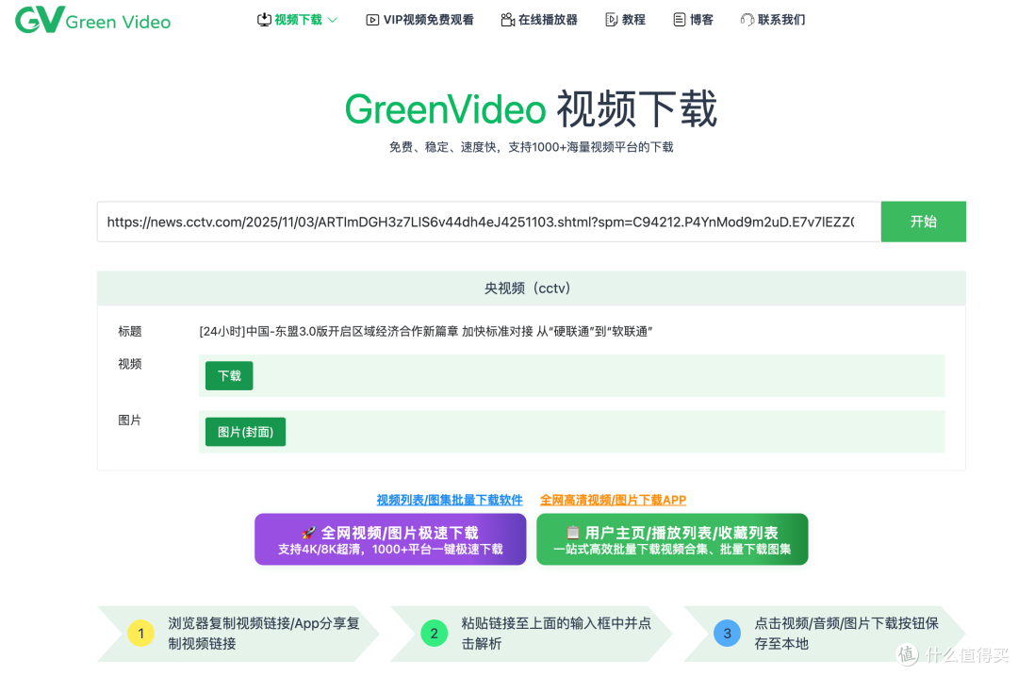Click purple 全网视频/图片极速下载 banner button
This screenshot has height=676, width=1018.
pos(390,539)
